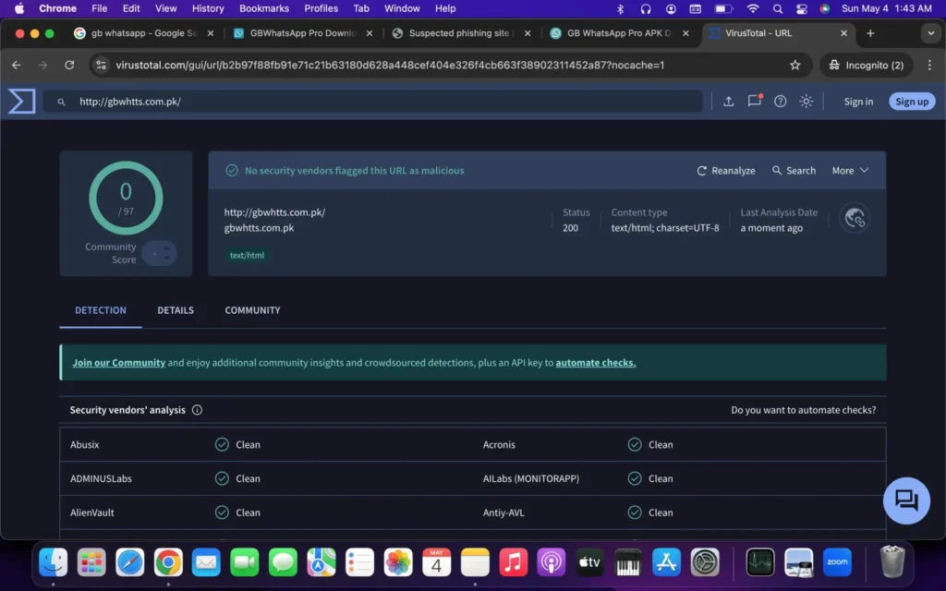The width and height of the screenshot is (946, 591).
Task: Open Photos app from the dock
Action: [x=398, y=562]
